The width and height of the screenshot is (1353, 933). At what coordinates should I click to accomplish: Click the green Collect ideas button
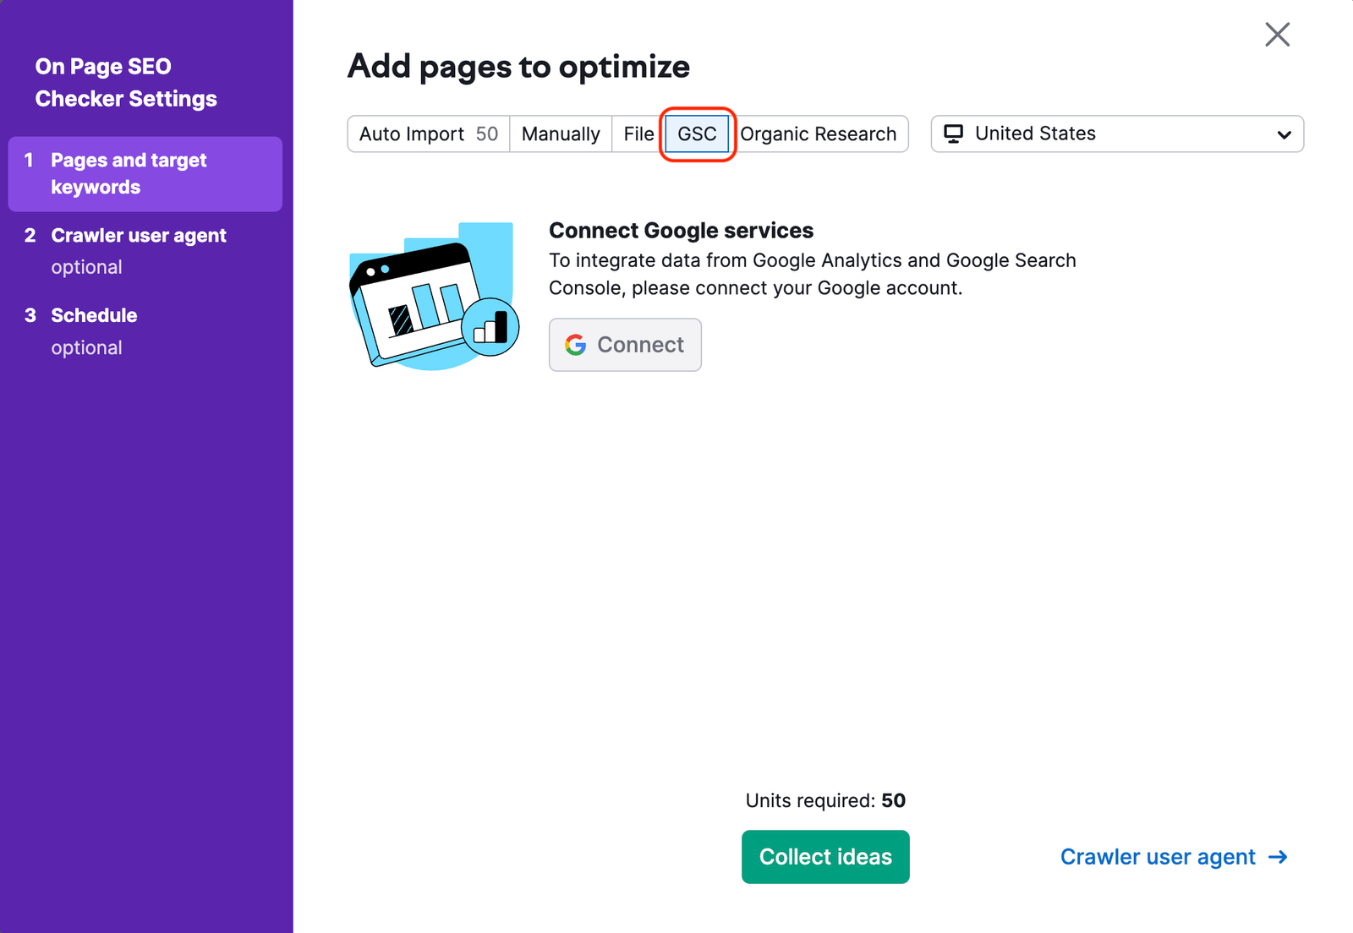824,857
